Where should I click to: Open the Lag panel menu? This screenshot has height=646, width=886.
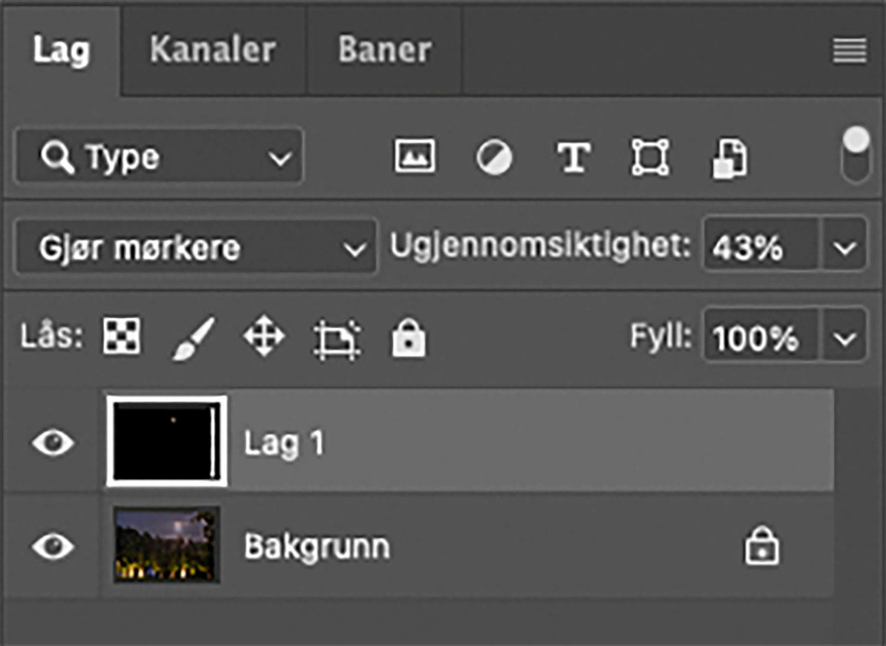point(850,50)
